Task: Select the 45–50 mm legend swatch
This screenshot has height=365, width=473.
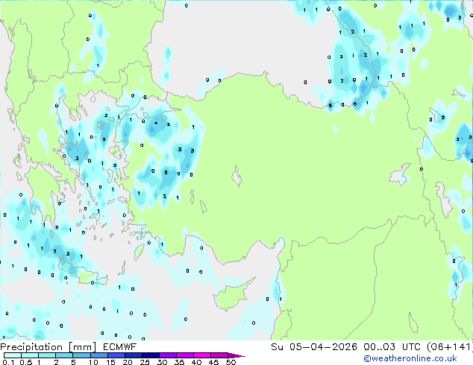Action: click(219, 355)
